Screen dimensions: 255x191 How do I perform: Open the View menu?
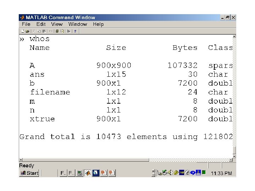[x=57, y=24]
